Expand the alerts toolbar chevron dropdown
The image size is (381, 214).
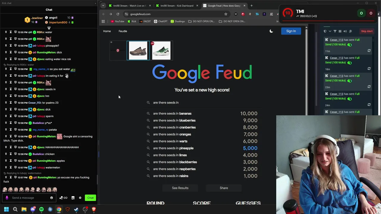[x=330, y=31]
